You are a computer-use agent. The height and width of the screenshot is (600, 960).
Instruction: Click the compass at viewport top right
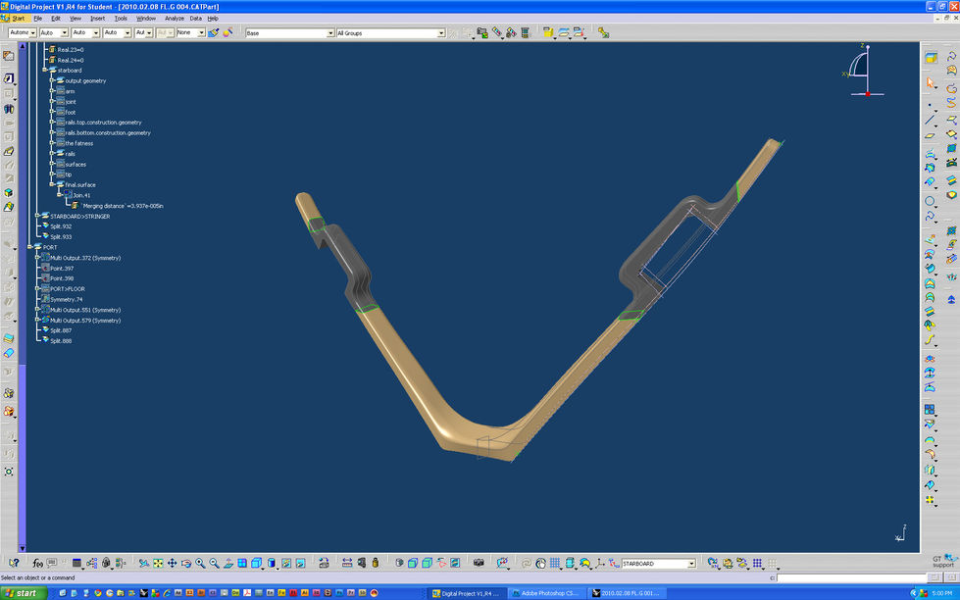point(865,71)
